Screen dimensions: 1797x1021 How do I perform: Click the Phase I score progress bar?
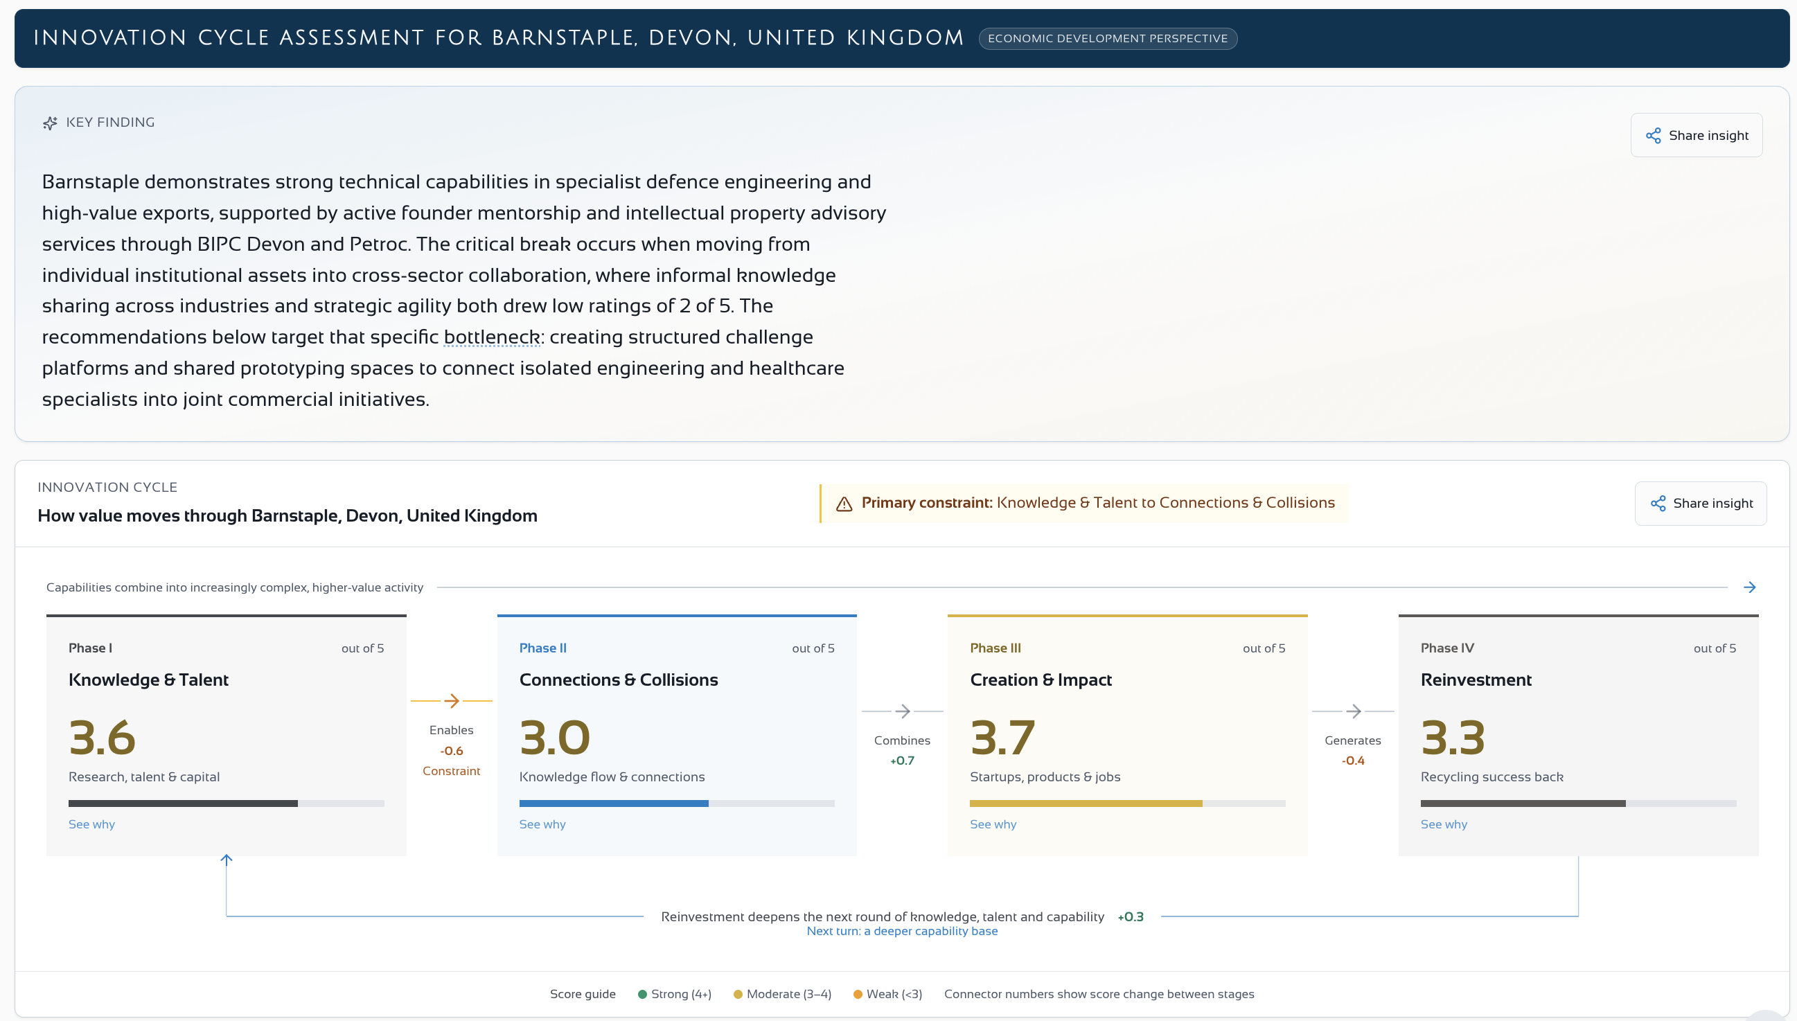(x=227, y=804)
